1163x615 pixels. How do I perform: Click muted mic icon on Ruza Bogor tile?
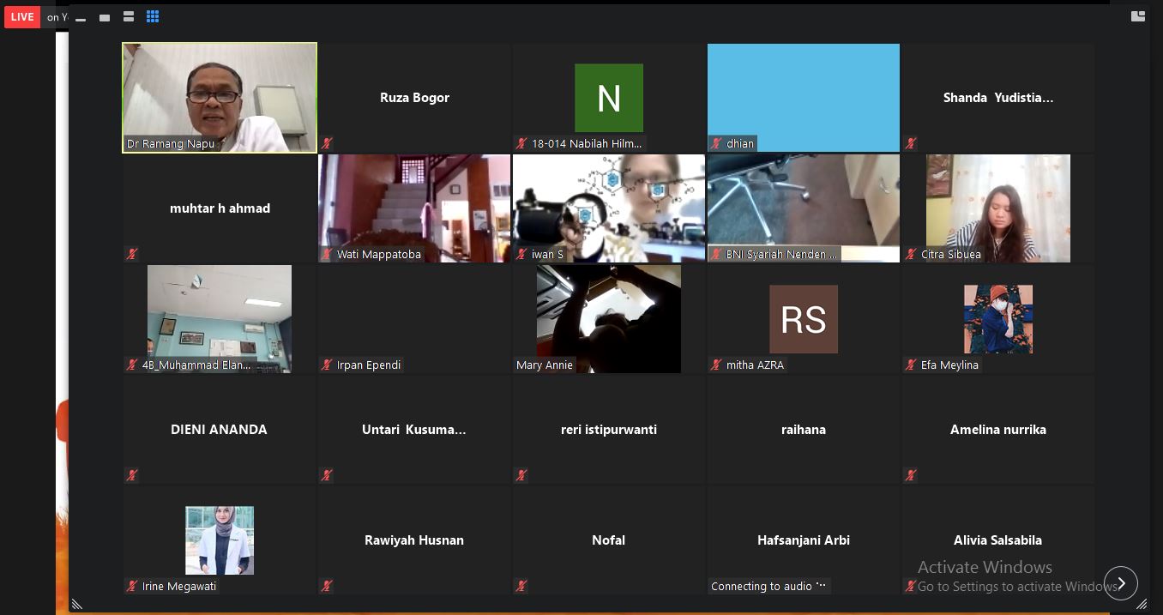327,143
